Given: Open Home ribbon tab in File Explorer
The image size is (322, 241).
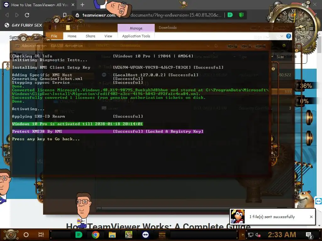Looking at the screenshot, I should [x=72, y=36].
